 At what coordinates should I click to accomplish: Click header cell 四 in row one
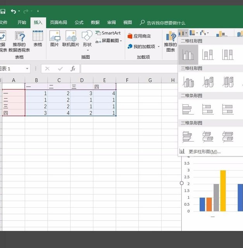(105, 87)
